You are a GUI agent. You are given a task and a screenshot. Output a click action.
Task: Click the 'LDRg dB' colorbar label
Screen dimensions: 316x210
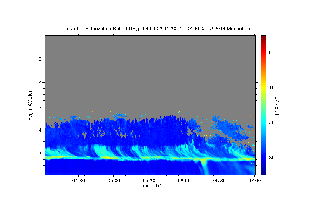(x=277, y=105)
